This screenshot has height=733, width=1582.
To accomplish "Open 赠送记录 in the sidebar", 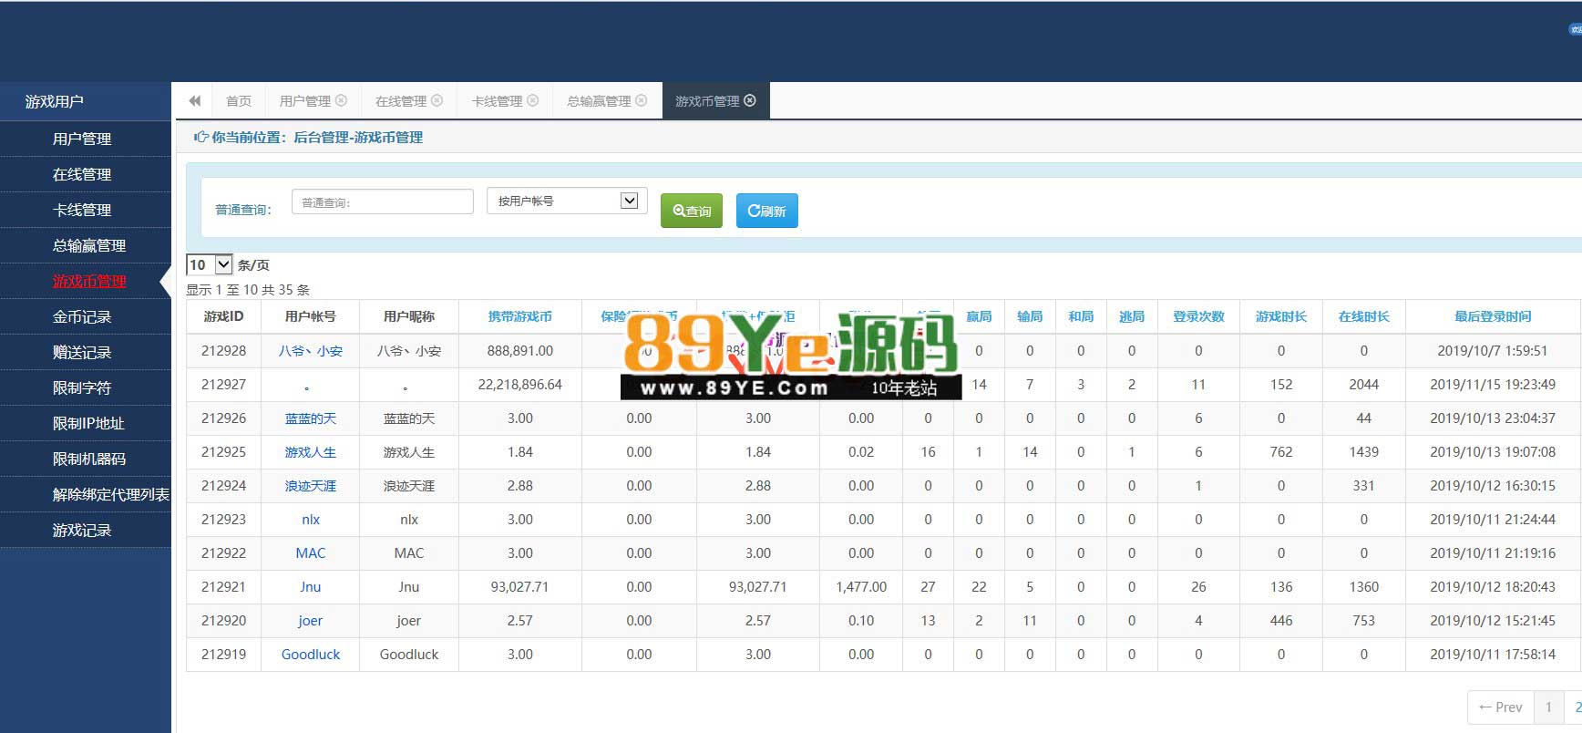I will tap(86, 352).
